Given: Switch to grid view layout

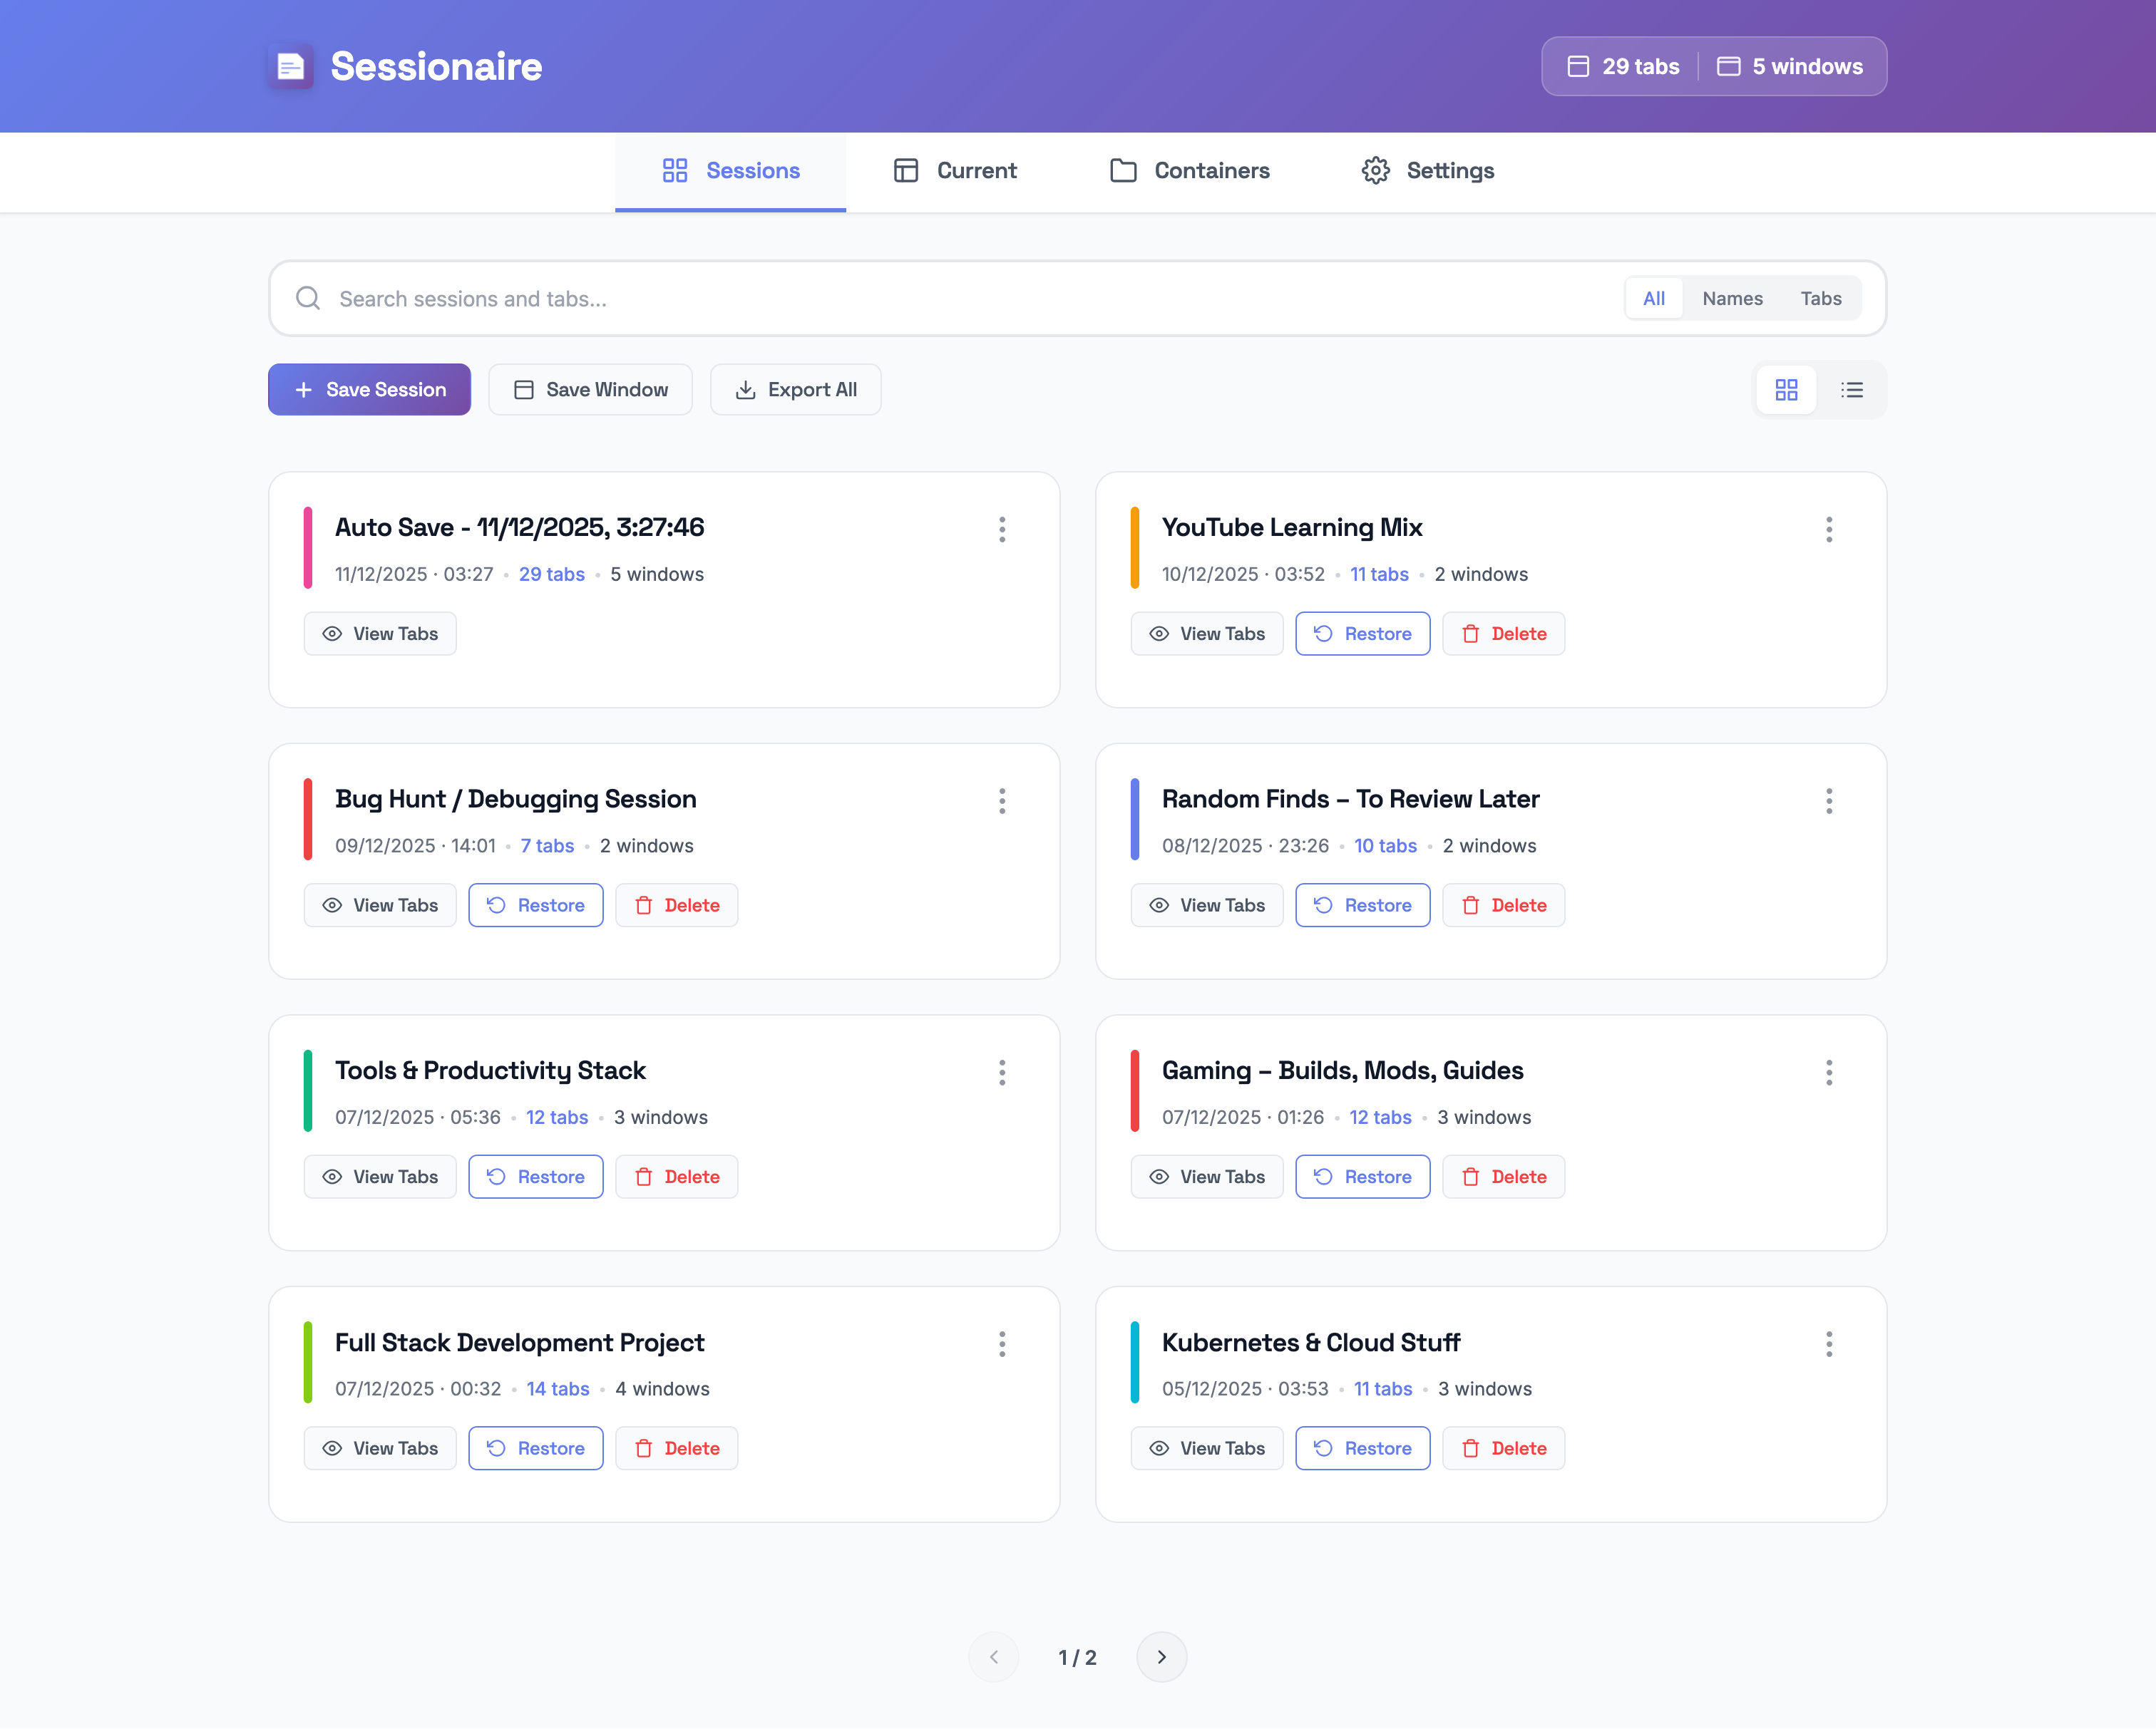Looking at the screenshot, I should (x=1787, y=390).
